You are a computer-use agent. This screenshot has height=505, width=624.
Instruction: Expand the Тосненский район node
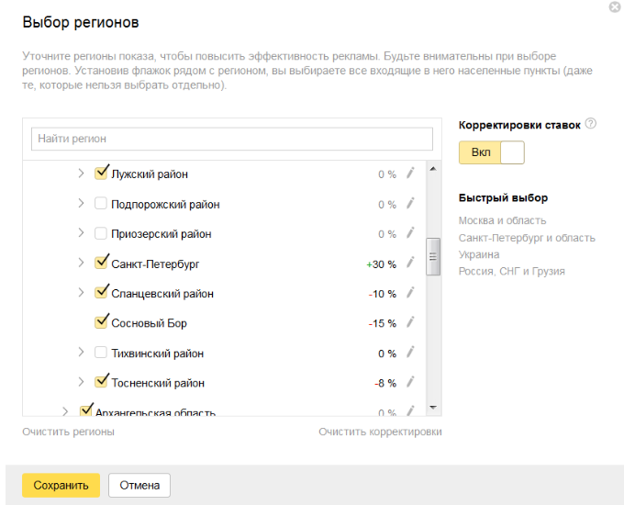point(81,383)
